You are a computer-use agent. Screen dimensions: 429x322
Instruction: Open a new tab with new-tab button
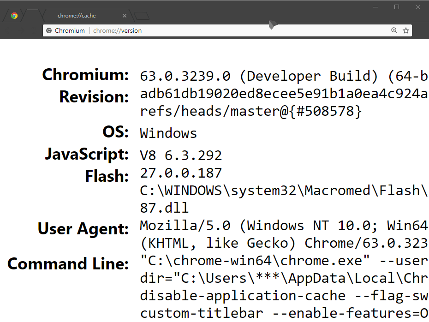click(142, 16)
